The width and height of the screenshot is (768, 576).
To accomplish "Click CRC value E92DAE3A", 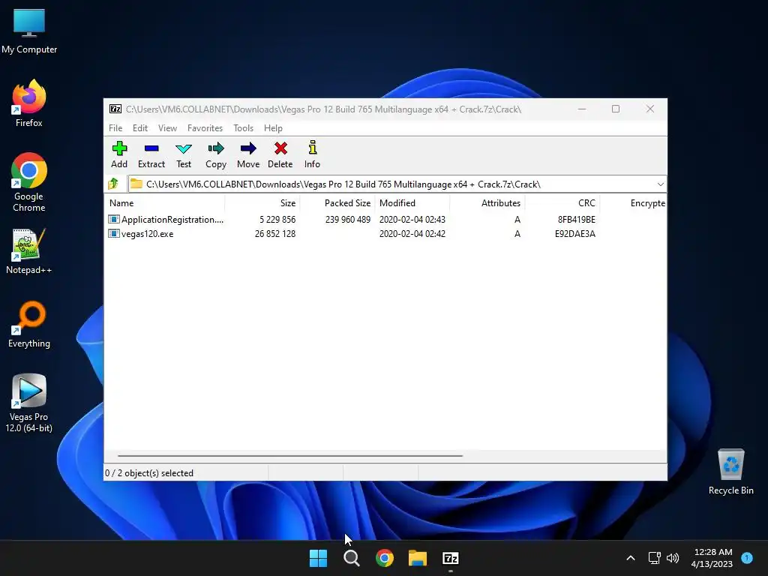I will [575, 234].
